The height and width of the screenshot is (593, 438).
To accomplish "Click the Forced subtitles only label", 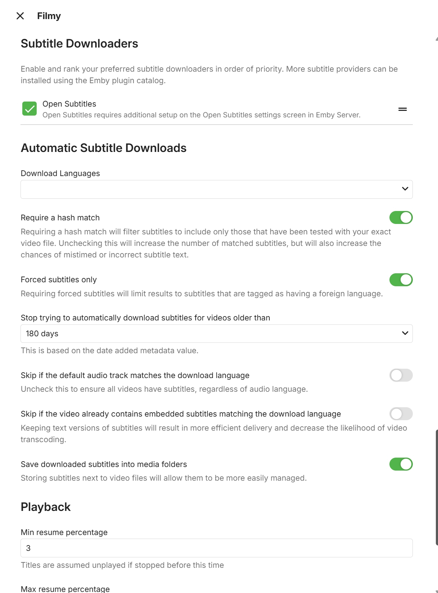I will 59,280.
